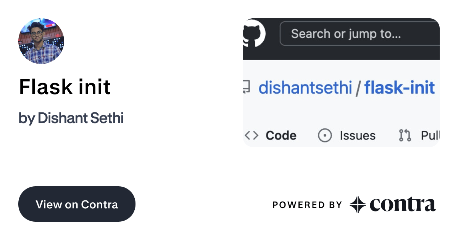Open the flask-init repository link
Image resolution: width=458 pixels, height=240 pixels.
point(400,88)
